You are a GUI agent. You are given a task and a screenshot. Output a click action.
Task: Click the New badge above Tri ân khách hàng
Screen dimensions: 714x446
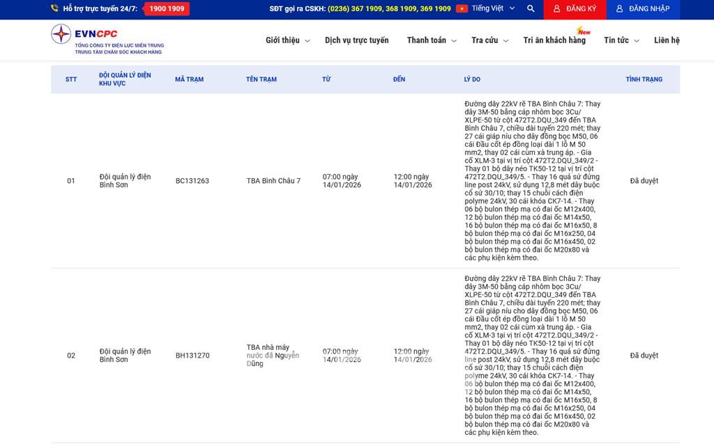coord(583,31)
